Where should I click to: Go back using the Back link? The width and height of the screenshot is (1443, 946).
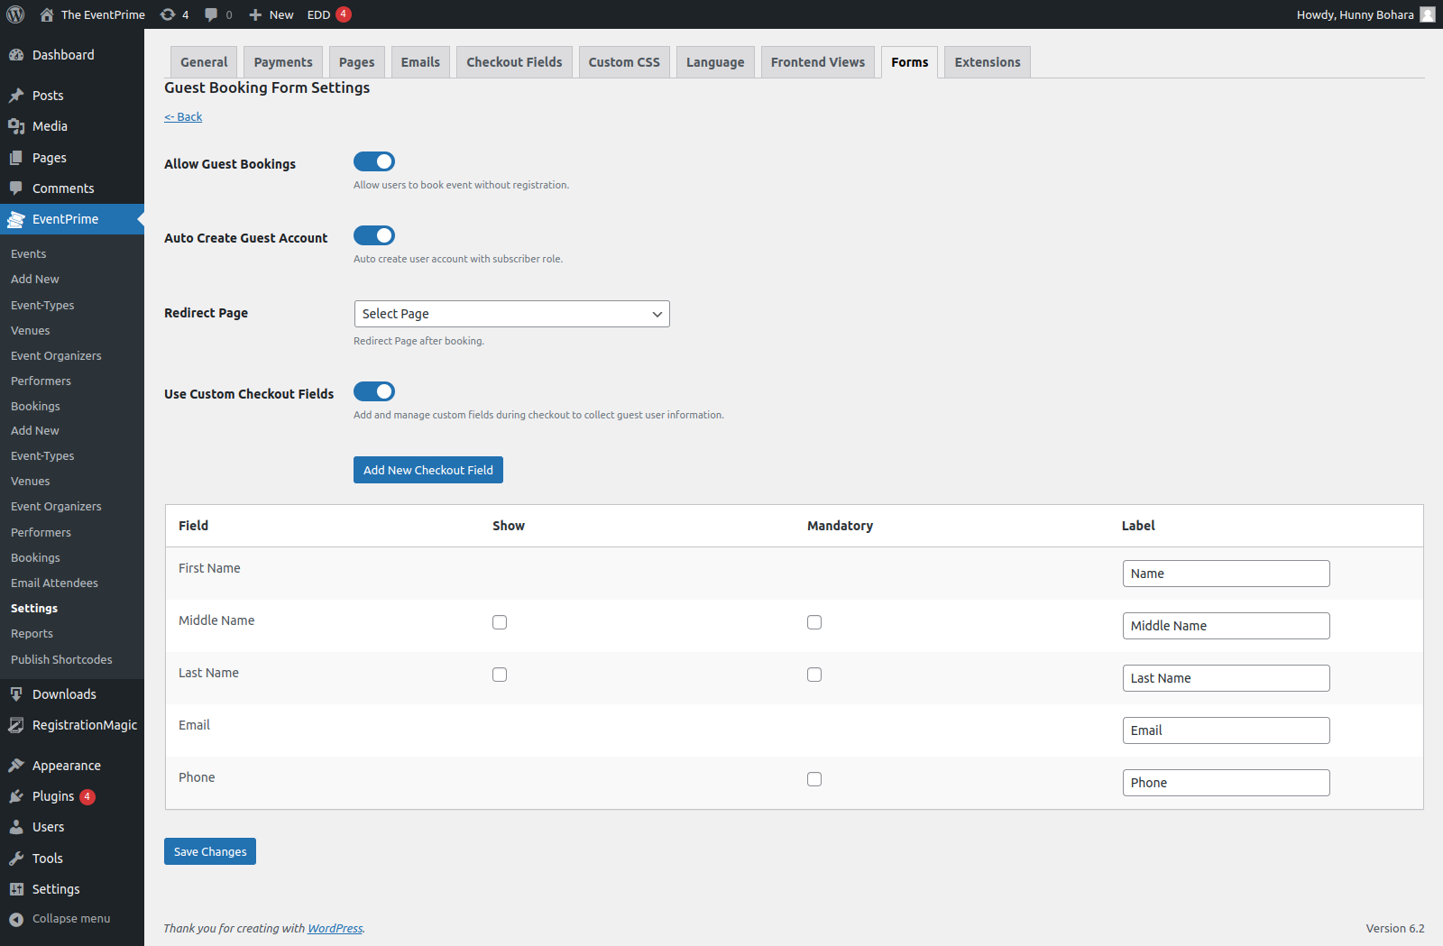tap(183, 117)
